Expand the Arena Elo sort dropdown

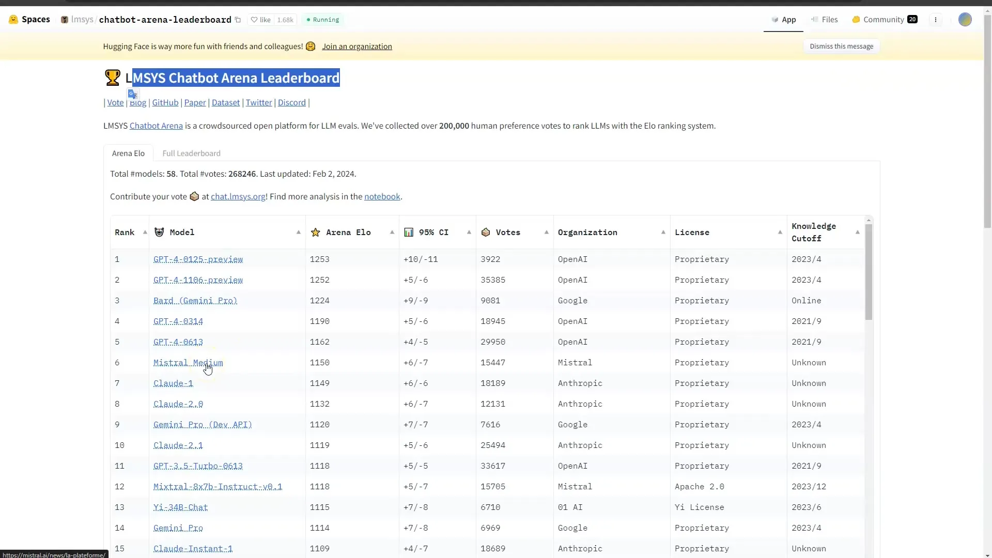(x=392, y=231)
